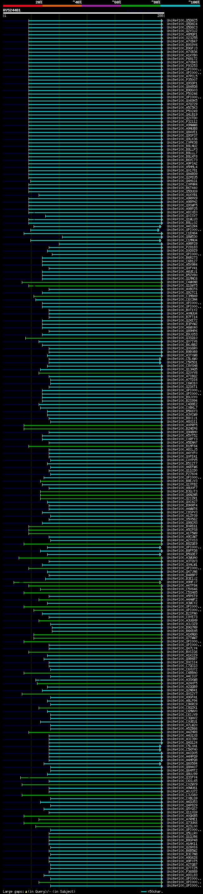Click the UniRef100_C0PR38 label
The width and height of the screenshot is (203, 894).
coord(182,143)
